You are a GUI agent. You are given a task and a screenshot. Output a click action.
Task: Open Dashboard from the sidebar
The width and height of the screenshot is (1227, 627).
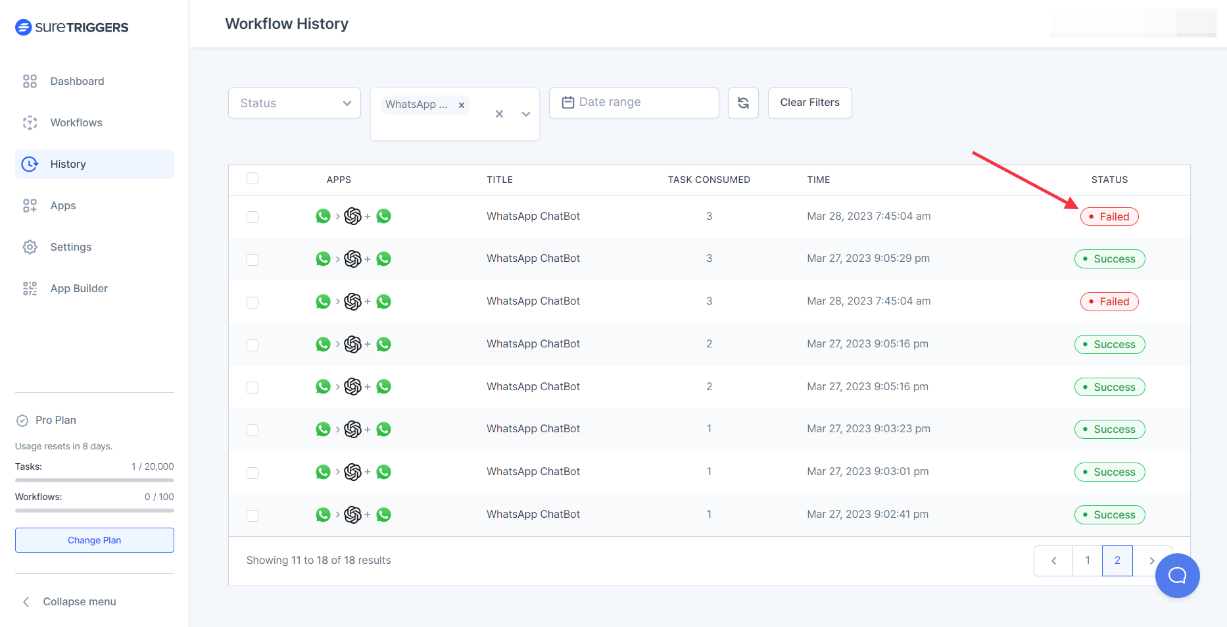(x=77, y=81)
